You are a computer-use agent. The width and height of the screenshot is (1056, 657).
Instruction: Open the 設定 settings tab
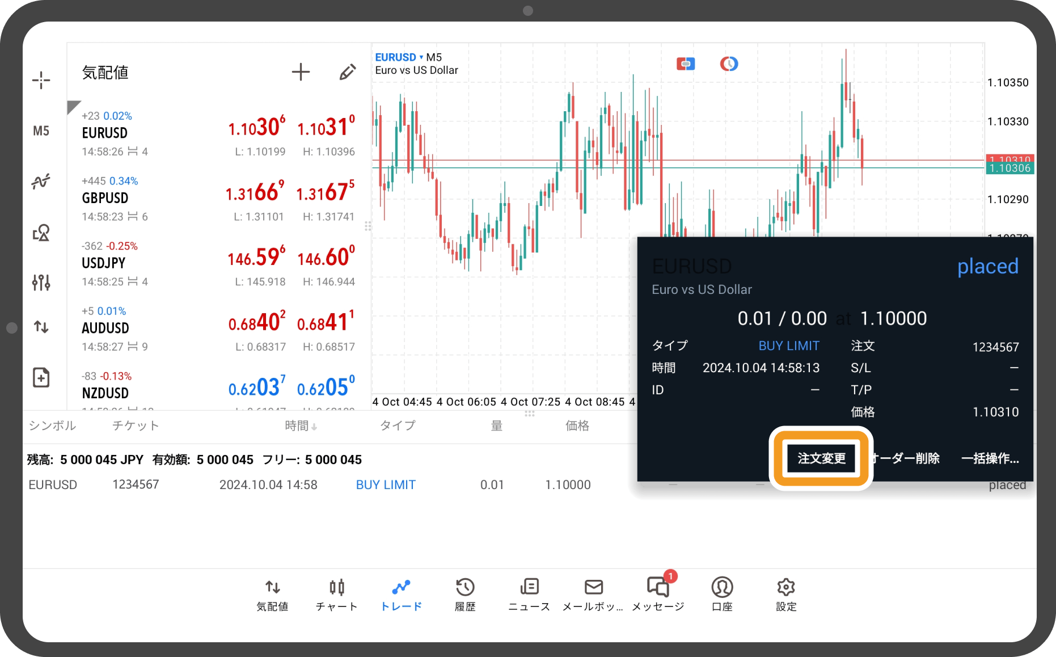(786, 595)
